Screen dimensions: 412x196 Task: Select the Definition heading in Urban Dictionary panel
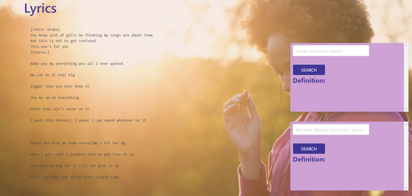tap(309, 81)
